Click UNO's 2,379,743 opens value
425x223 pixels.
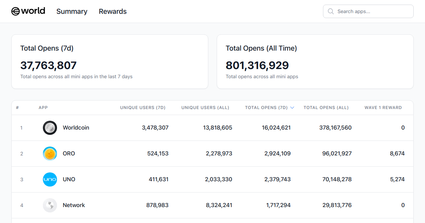278,179
